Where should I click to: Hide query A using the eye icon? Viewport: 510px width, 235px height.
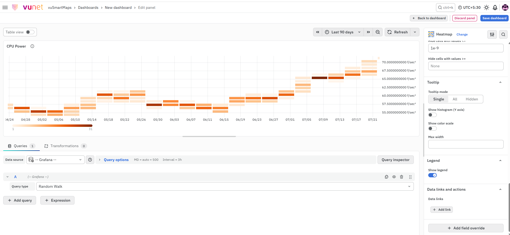pyautogui.click(x=394, y=177)
